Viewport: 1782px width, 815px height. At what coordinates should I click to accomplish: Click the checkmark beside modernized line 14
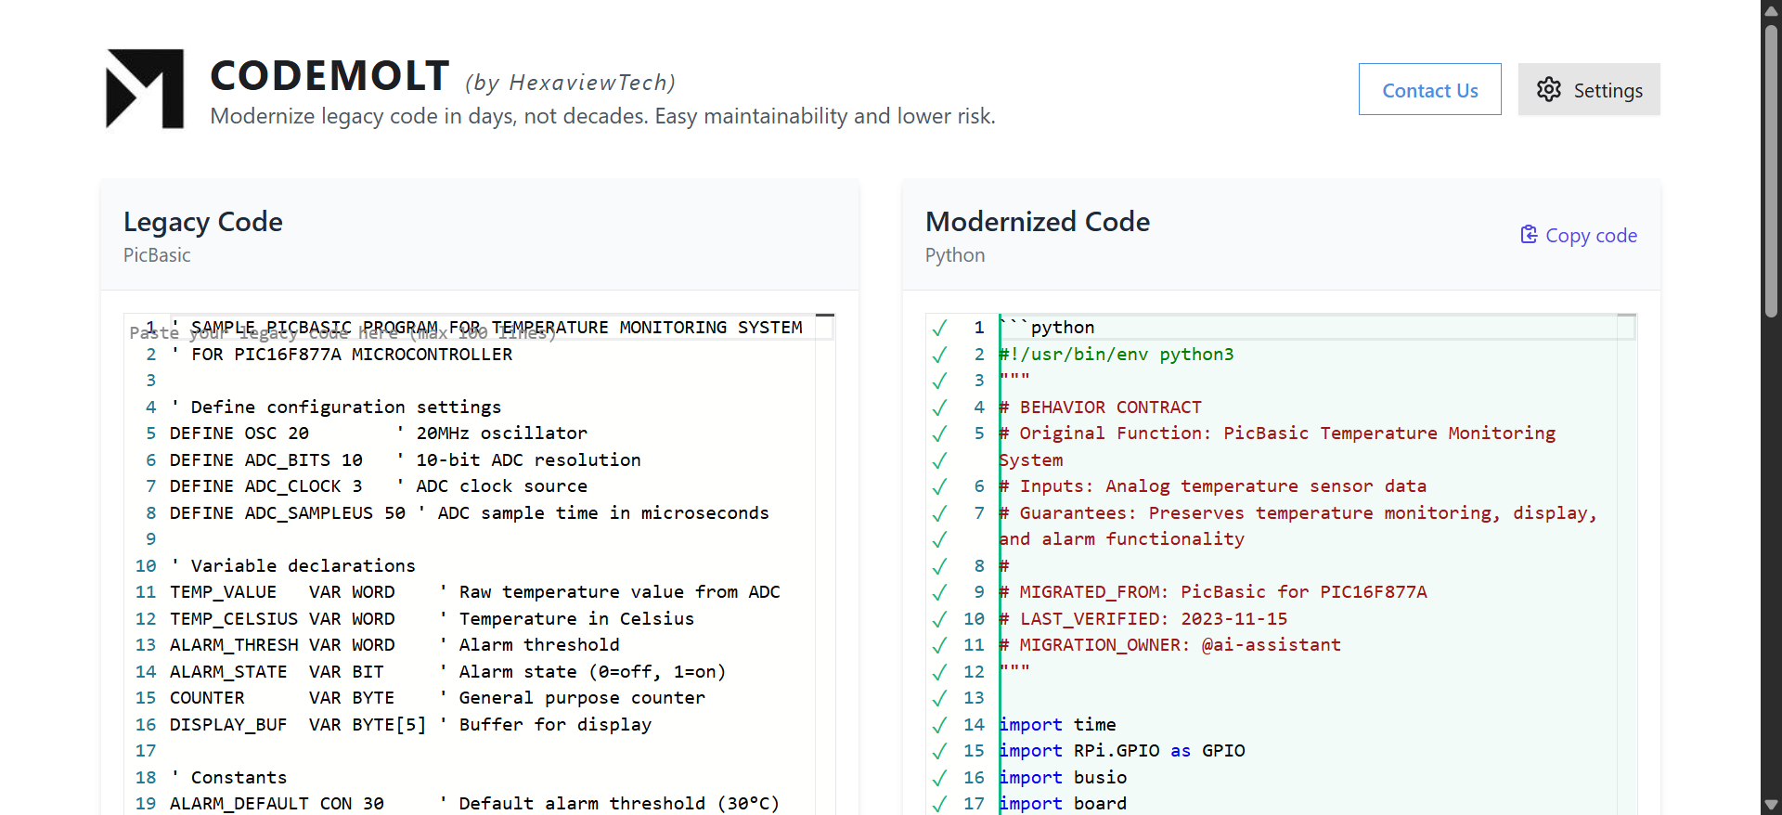(x=939, y=725)
